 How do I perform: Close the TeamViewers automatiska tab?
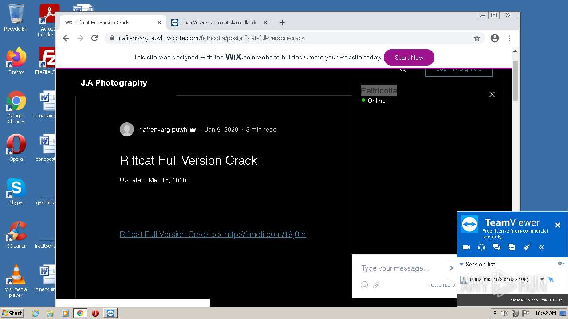pos(265,23)
